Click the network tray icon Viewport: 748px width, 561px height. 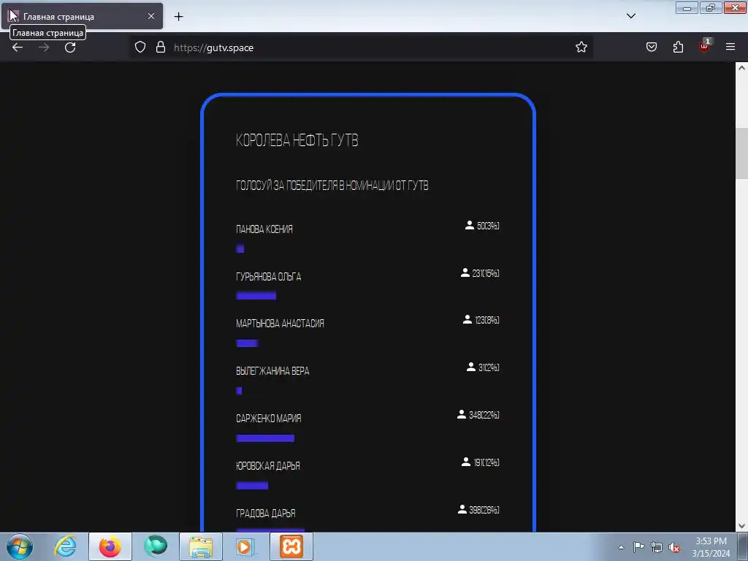point(657,547)
